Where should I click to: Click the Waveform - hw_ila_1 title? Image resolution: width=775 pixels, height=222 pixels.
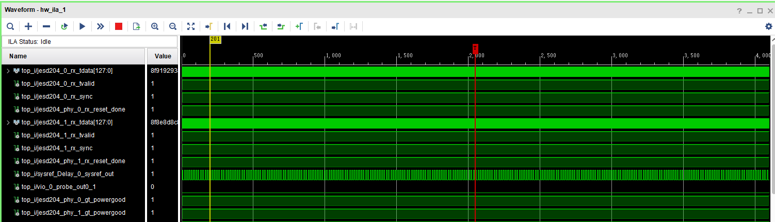tap(36, 10)
